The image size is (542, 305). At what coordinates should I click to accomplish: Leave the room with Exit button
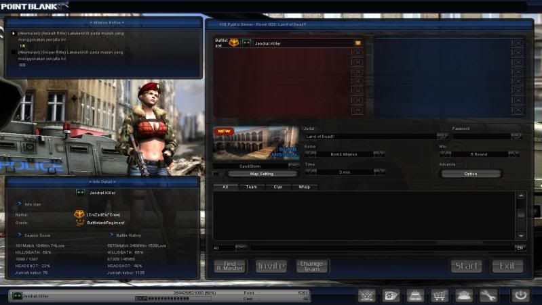tap(507, 266)
